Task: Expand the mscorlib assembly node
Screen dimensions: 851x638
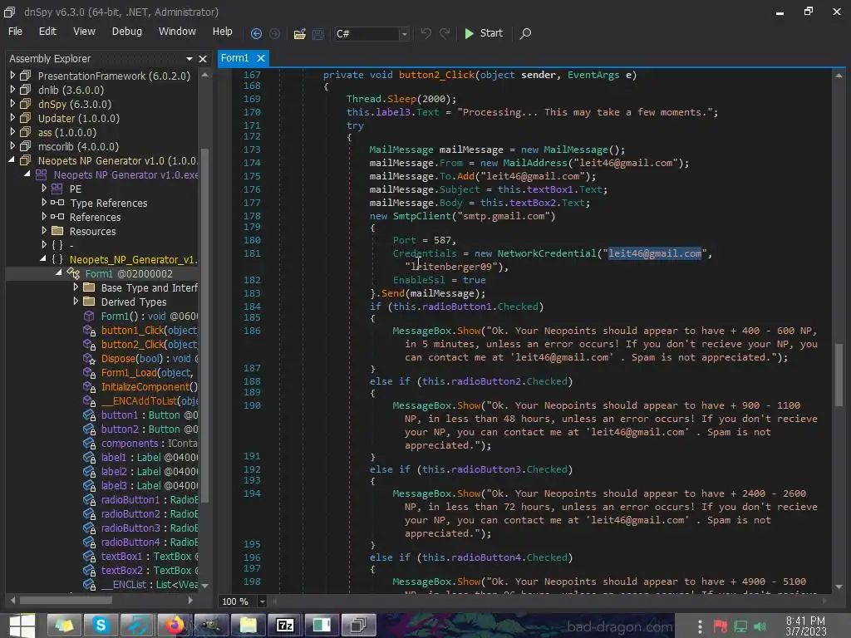Action: 12,146
